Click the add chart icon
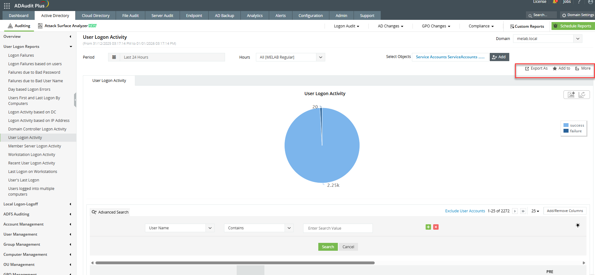The height and width of the screenshot is (275, 595). (571, 95)
